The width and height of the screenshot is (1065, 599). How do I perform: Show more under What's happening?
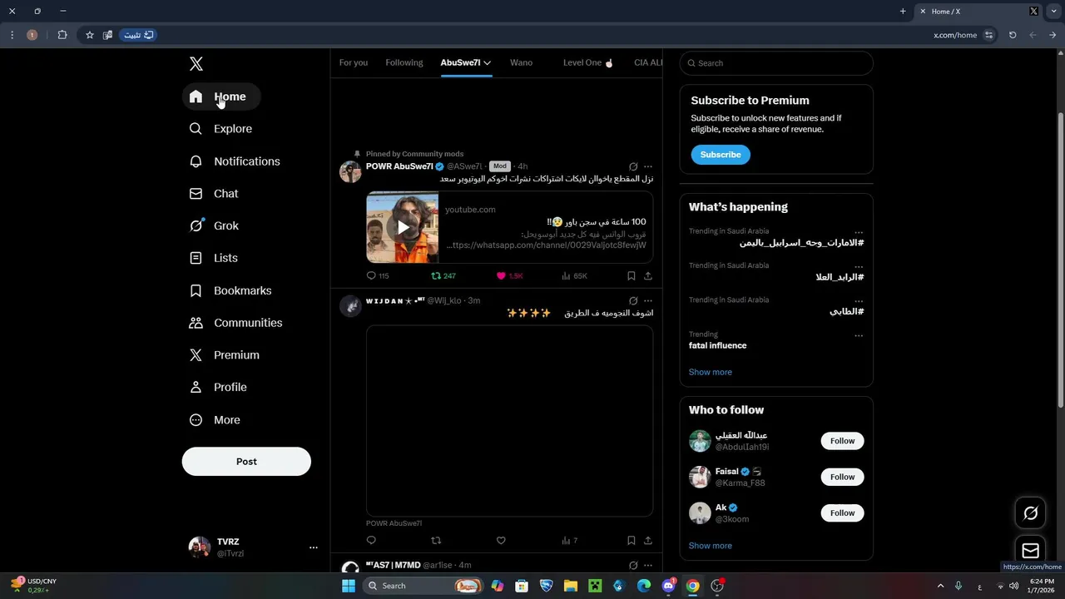pyautogui.click(x=711, y=373)
